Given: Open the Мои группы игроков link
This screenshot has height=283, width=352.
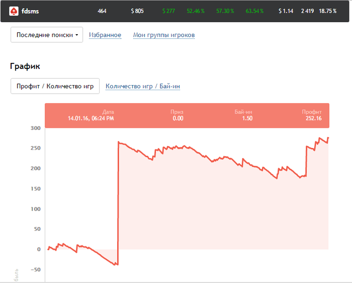Looking at the screenshot, I should 163,35.
